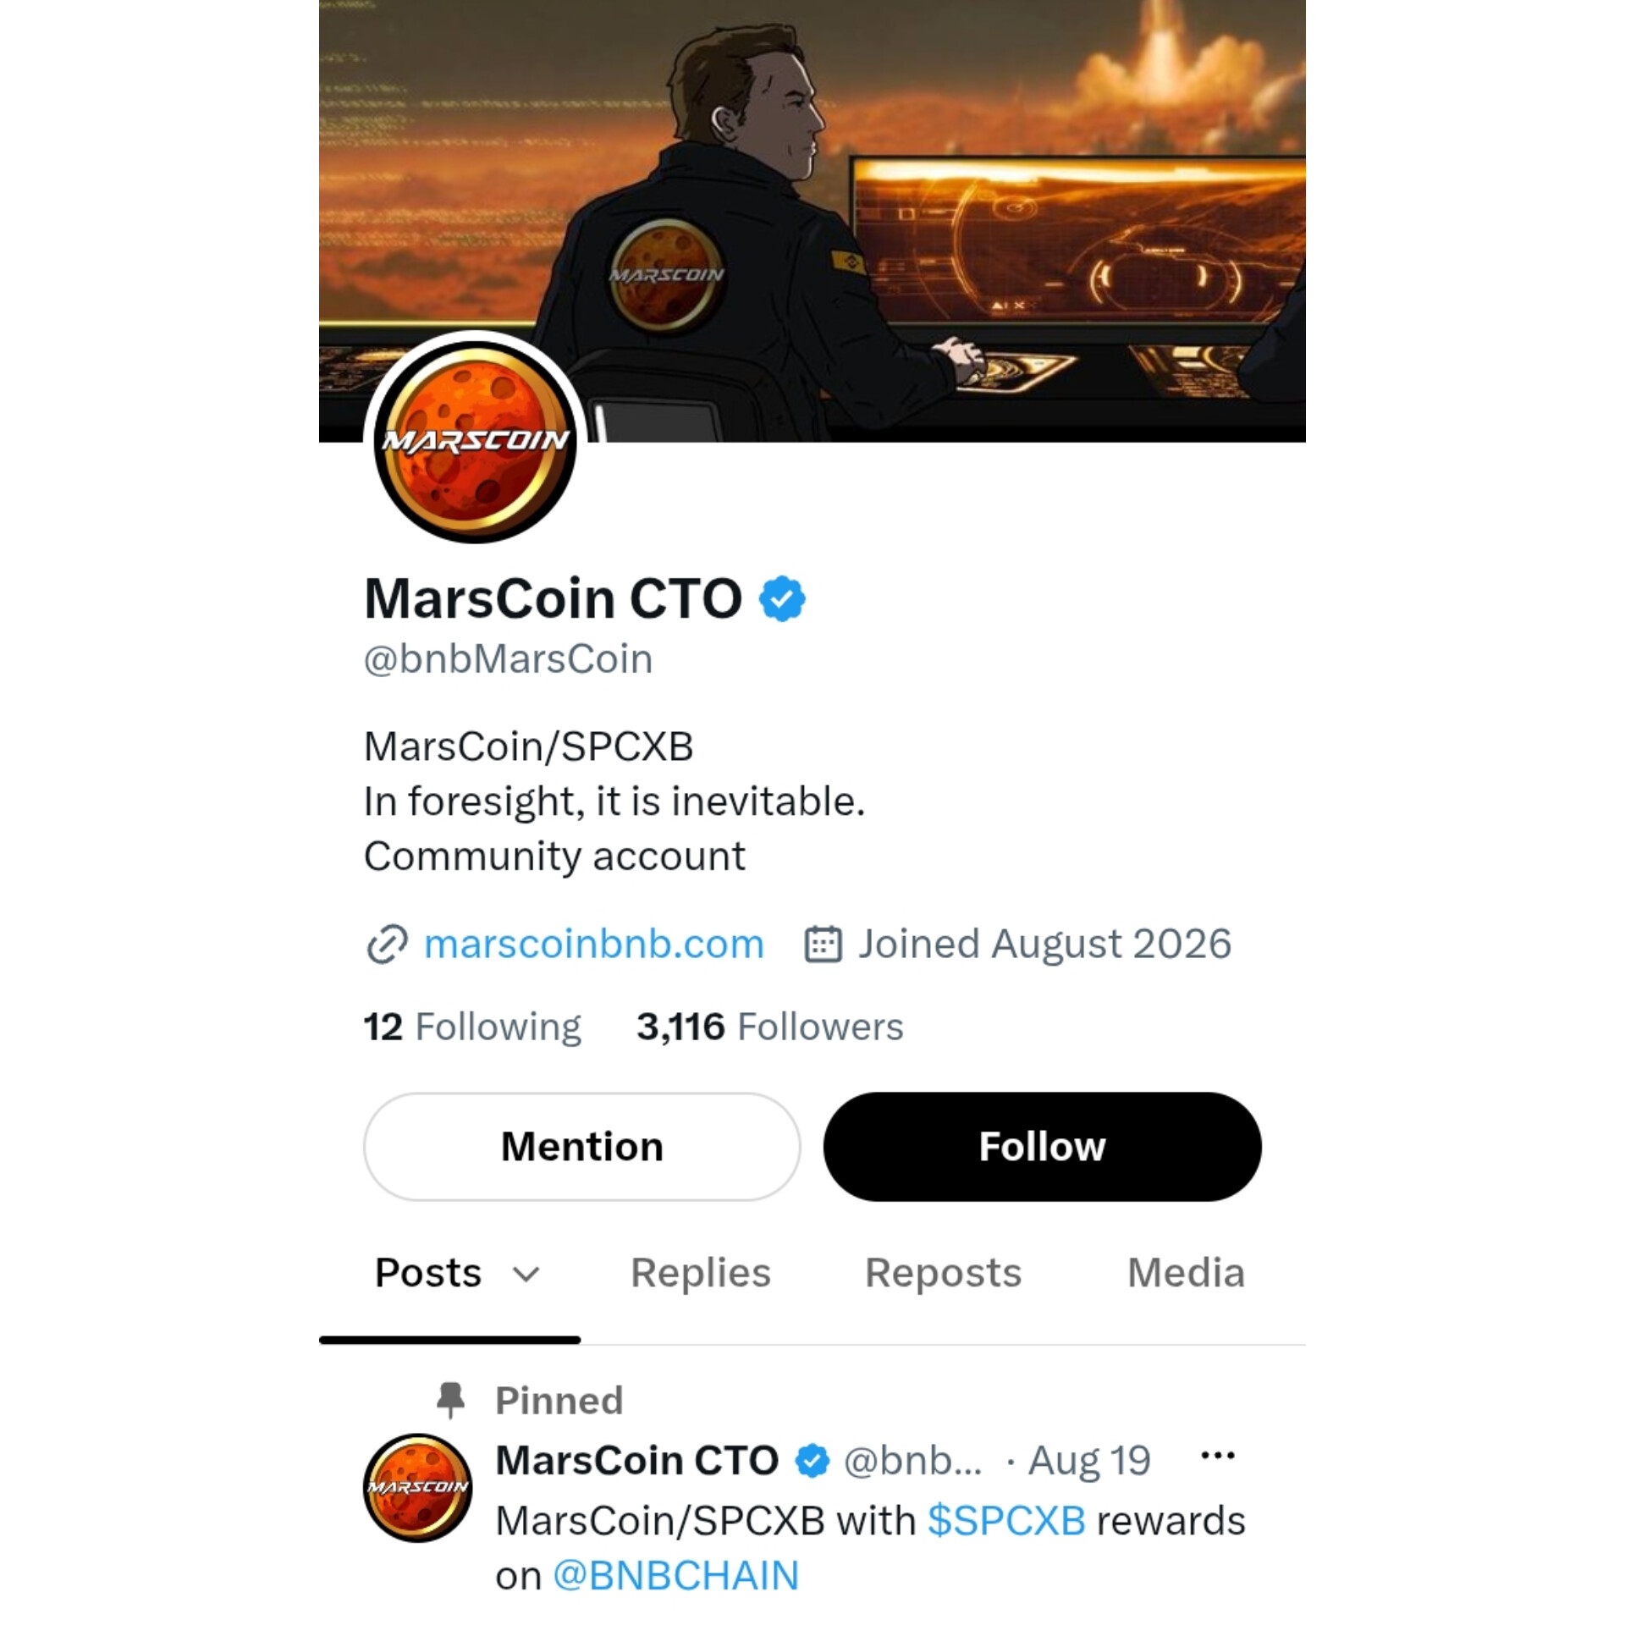
Task: Switch to the Media tab
Action: click(1185, 1272)
